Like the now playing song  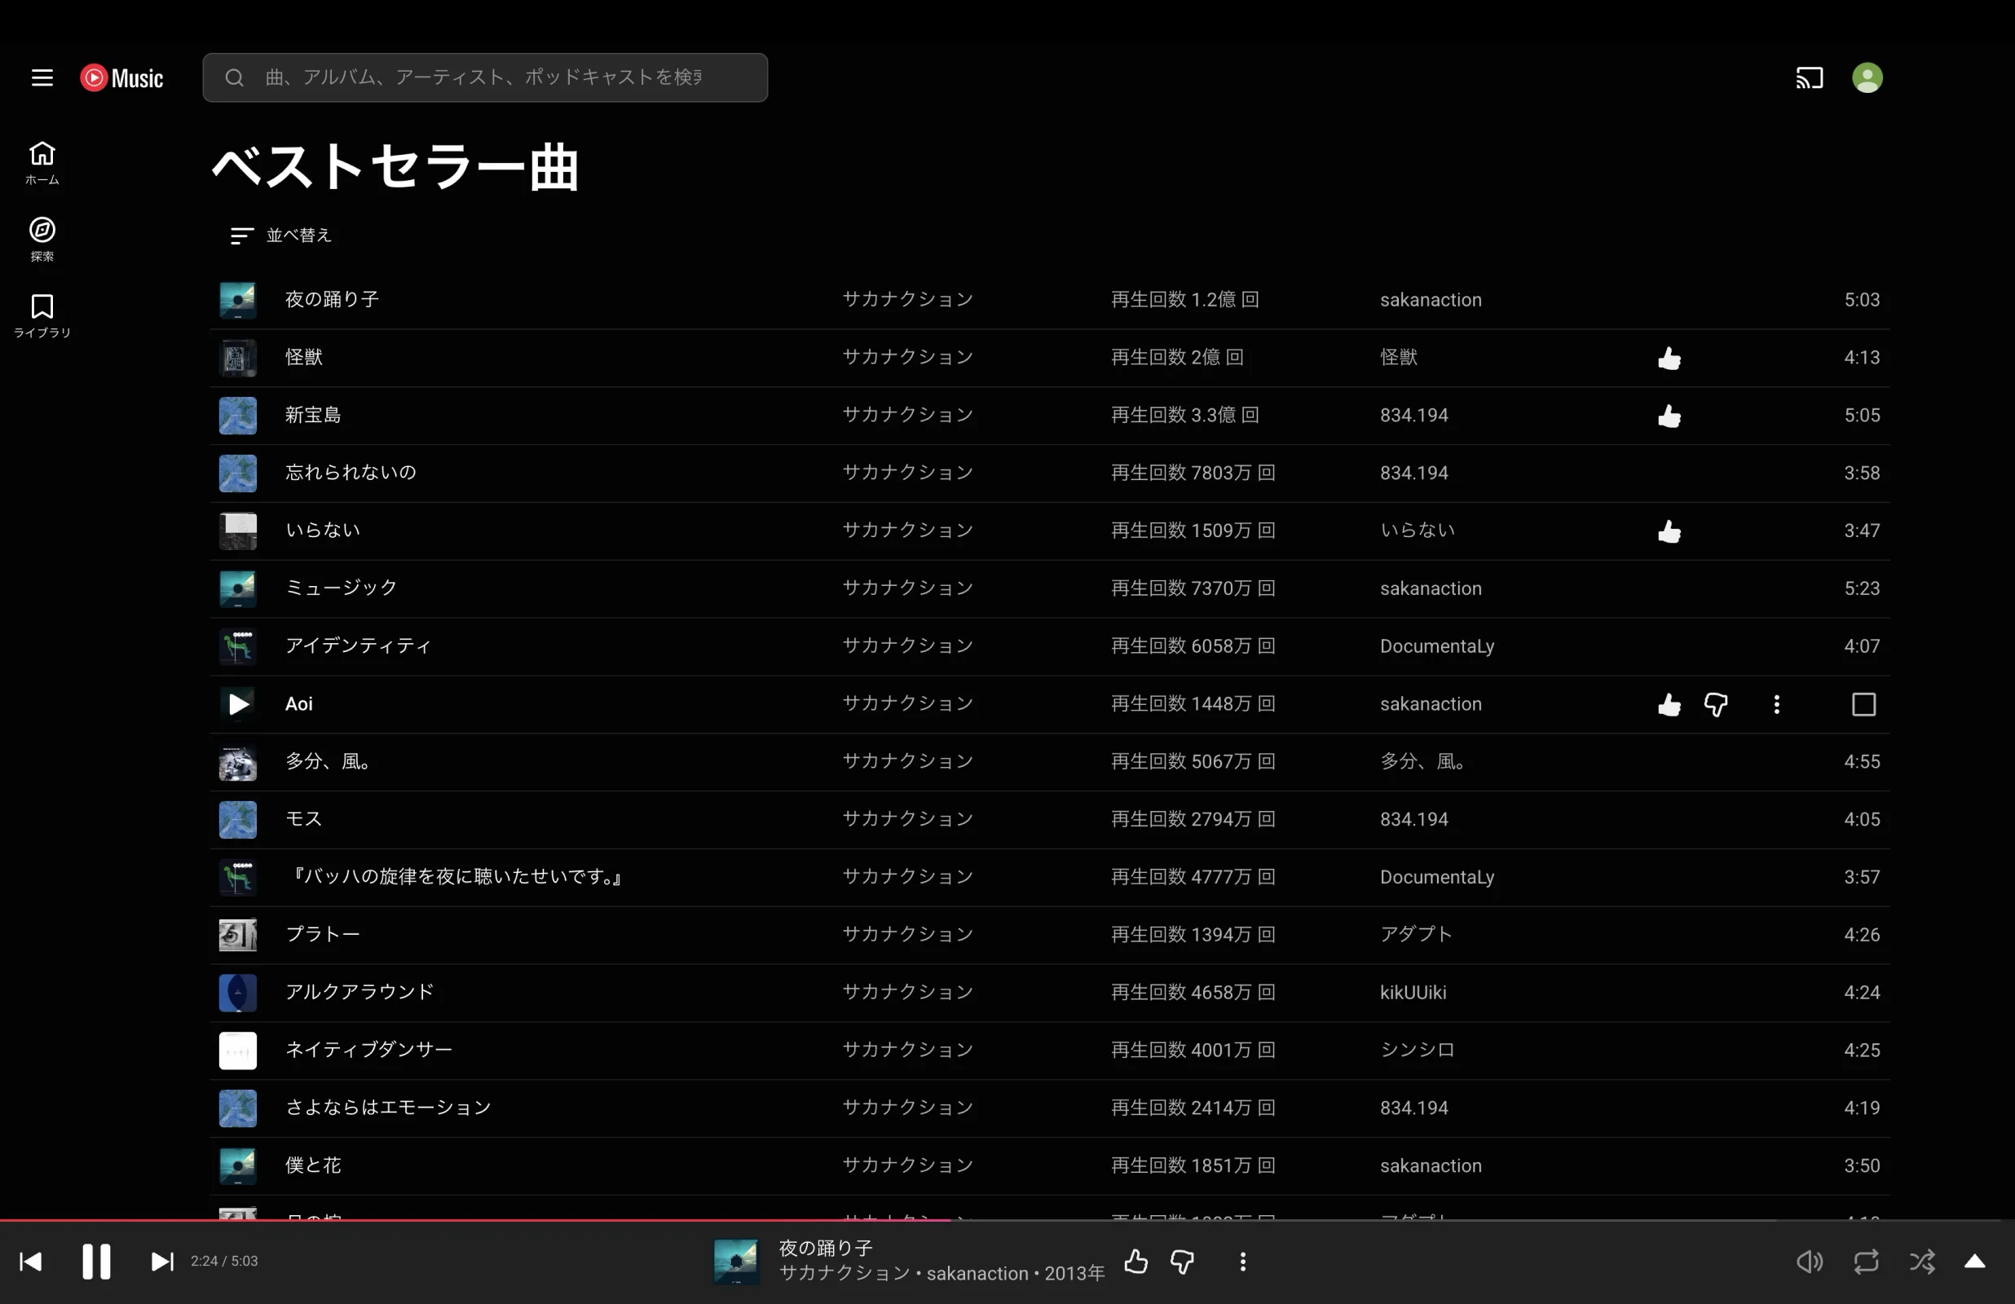click(x=1135, y=1262)
